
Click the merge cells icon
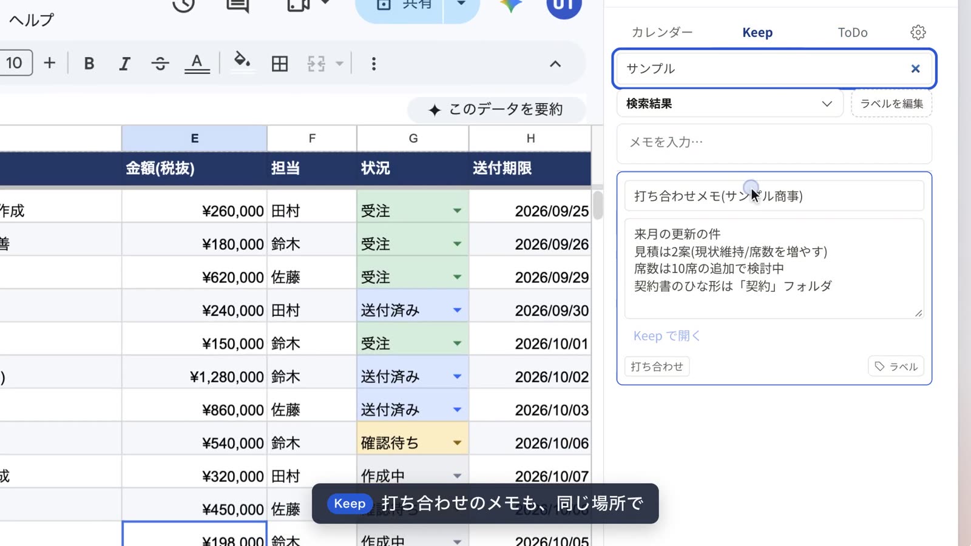(316, 64)
